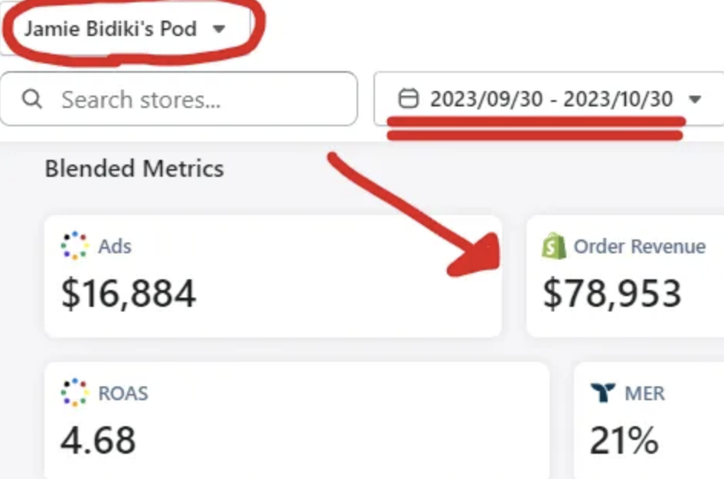Screen dimensions: 724x479
Task: Open the Ads metric label
Action: coord(115,246)
